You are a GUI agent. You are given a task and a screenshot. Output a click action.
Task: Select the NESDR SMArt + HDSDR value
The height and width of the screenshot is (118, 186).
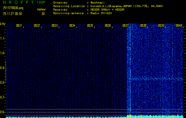click(x=107, y=10)
